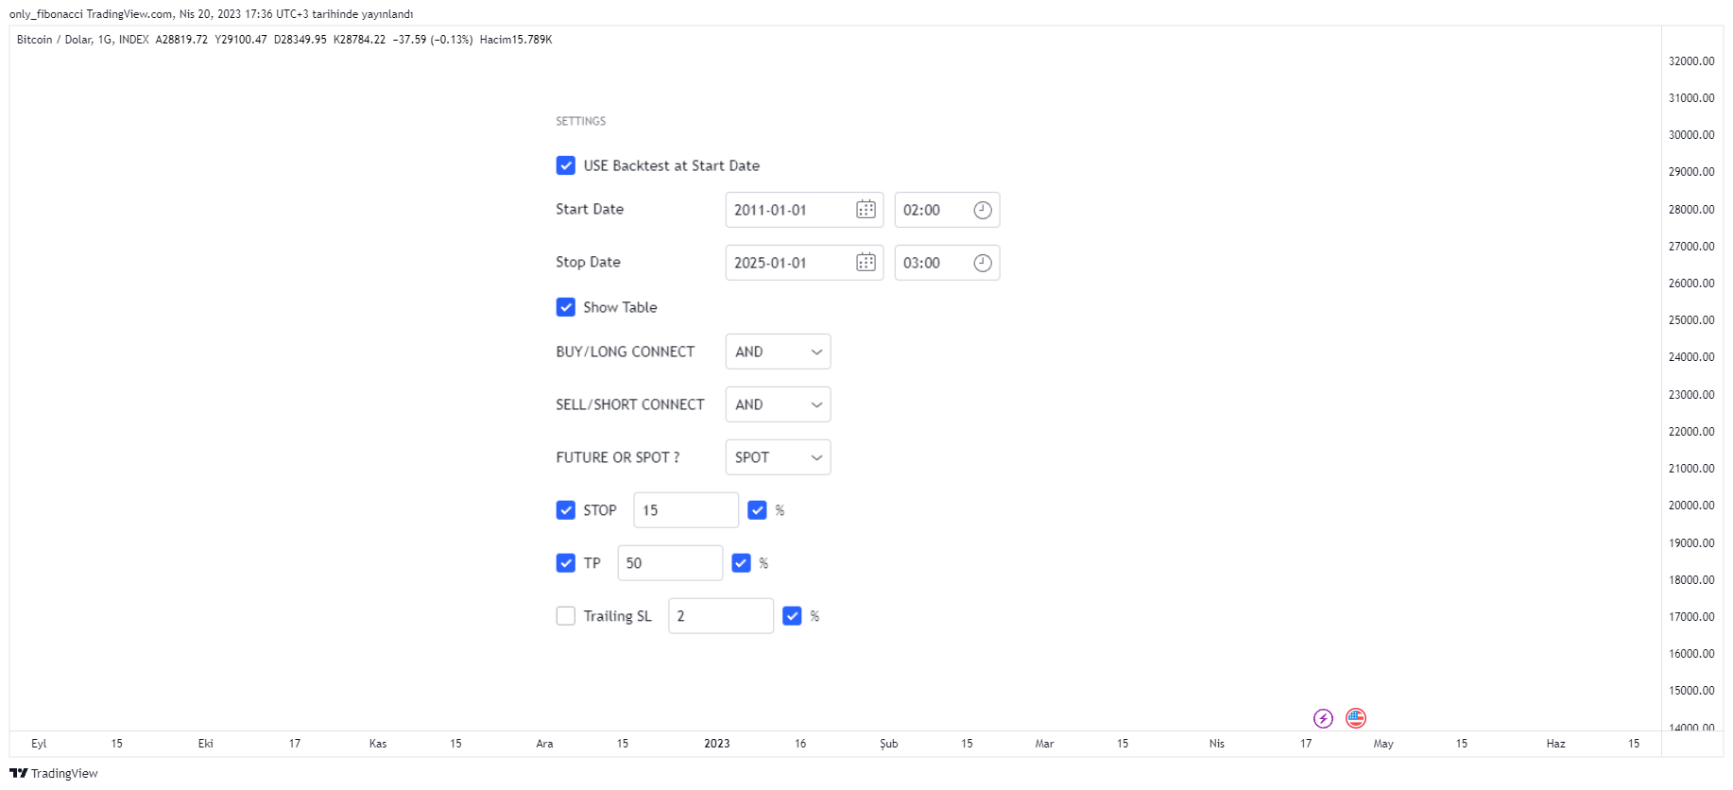Click the Start Date time field 02:00
This screenshot has height=790, width=1733.
947,210
